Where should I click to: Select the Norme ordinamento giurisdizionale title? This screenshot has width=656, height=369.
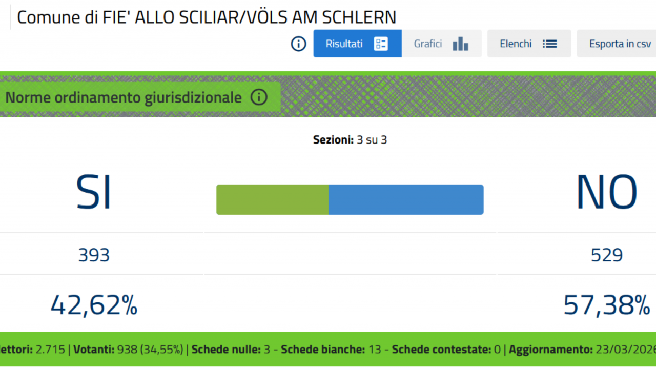[123, 97]
